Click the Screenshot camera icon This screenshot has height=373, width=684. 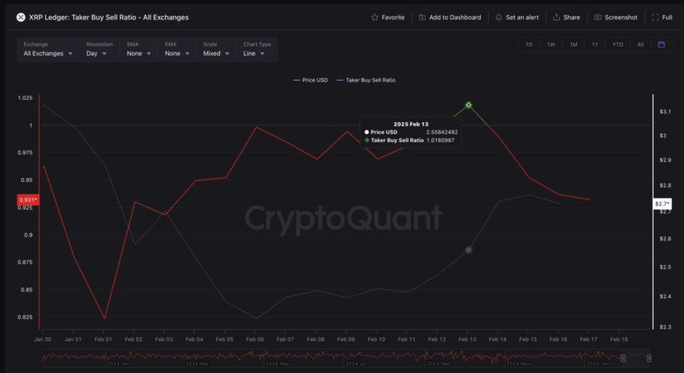tap(598, 17)
